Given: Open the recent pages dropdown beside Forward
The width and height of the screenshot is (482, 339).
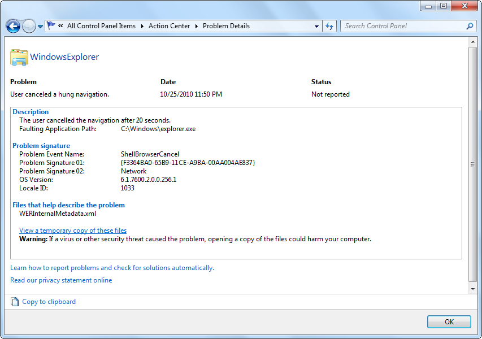Looking at the screenshot, I should coord(40,27).
